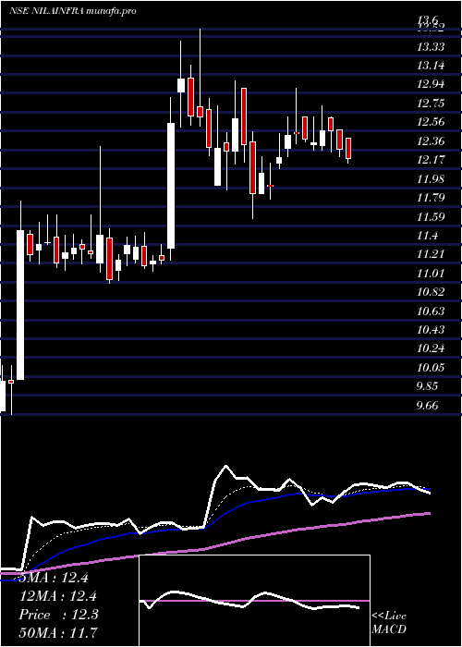Select the 9.66 price axis label
The height and width of the screenshot is (647, 462).
coord(427,406)
